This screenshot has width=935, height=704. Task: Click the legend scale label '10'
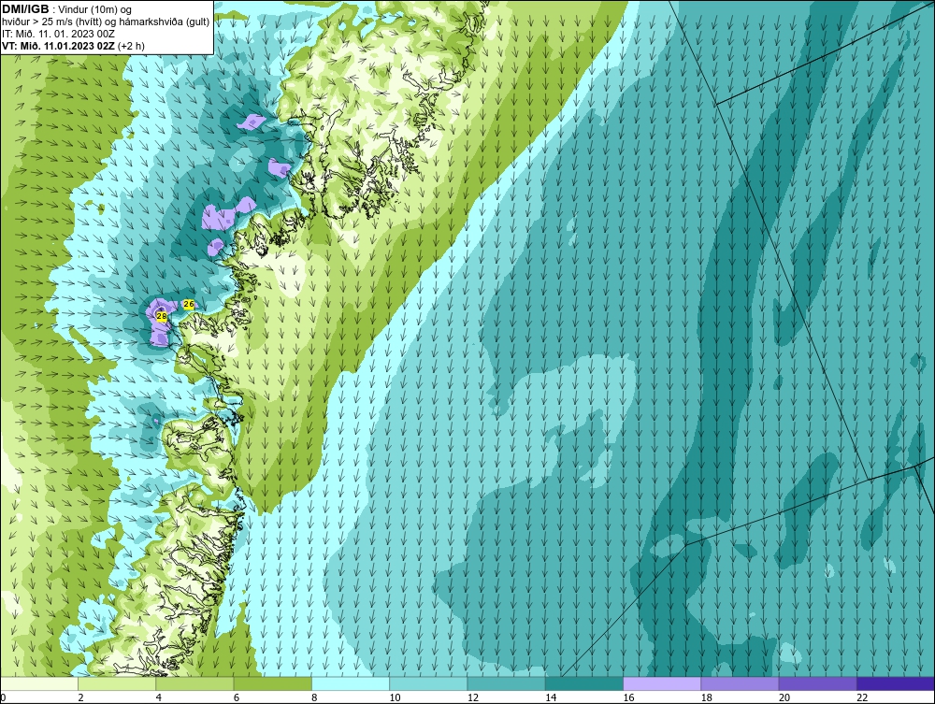395,698
